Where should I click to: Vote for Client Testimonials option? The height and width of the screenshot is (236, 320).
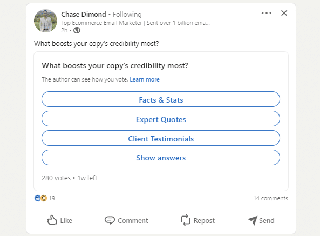[161, 138]
